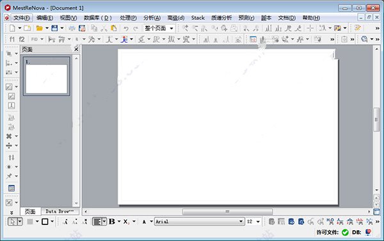The image size is (384, 241).
Task: Print using the printer icon
Action: 72,28
